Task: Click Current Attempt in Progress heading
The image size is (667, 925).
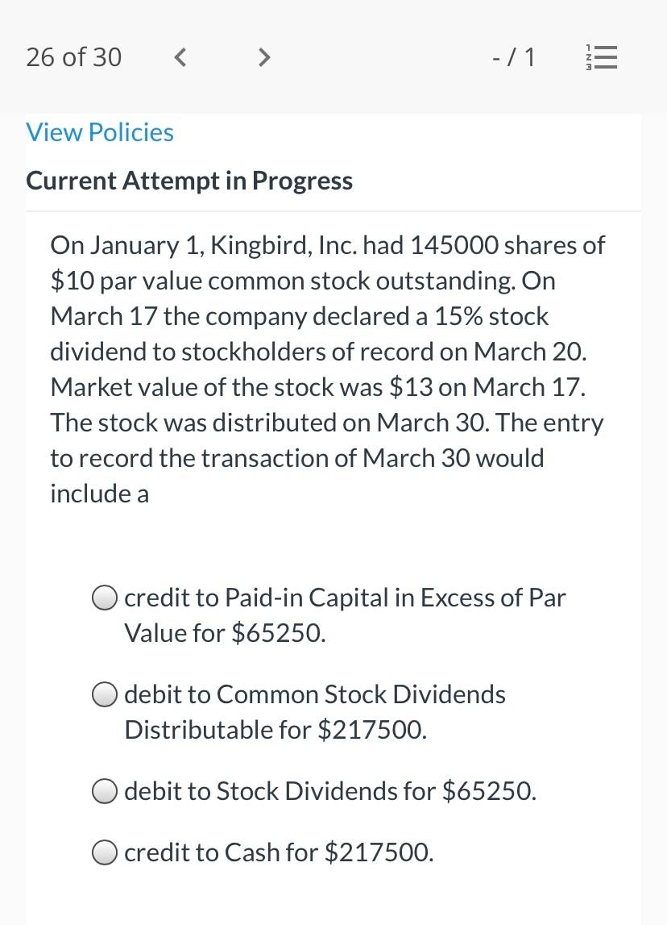Action: (189, 181)
